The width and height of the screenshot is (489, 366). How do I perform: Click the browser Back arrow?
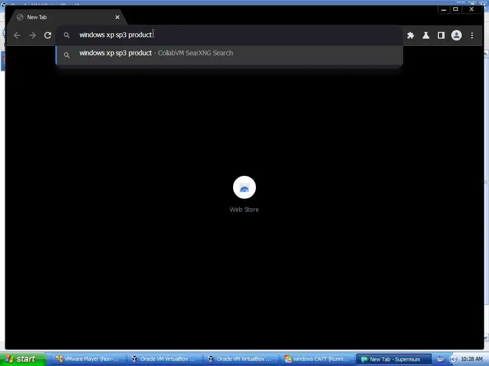(17, 35)
